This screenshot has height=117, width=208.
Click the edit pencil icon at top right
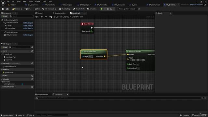[x=205, y=5]
